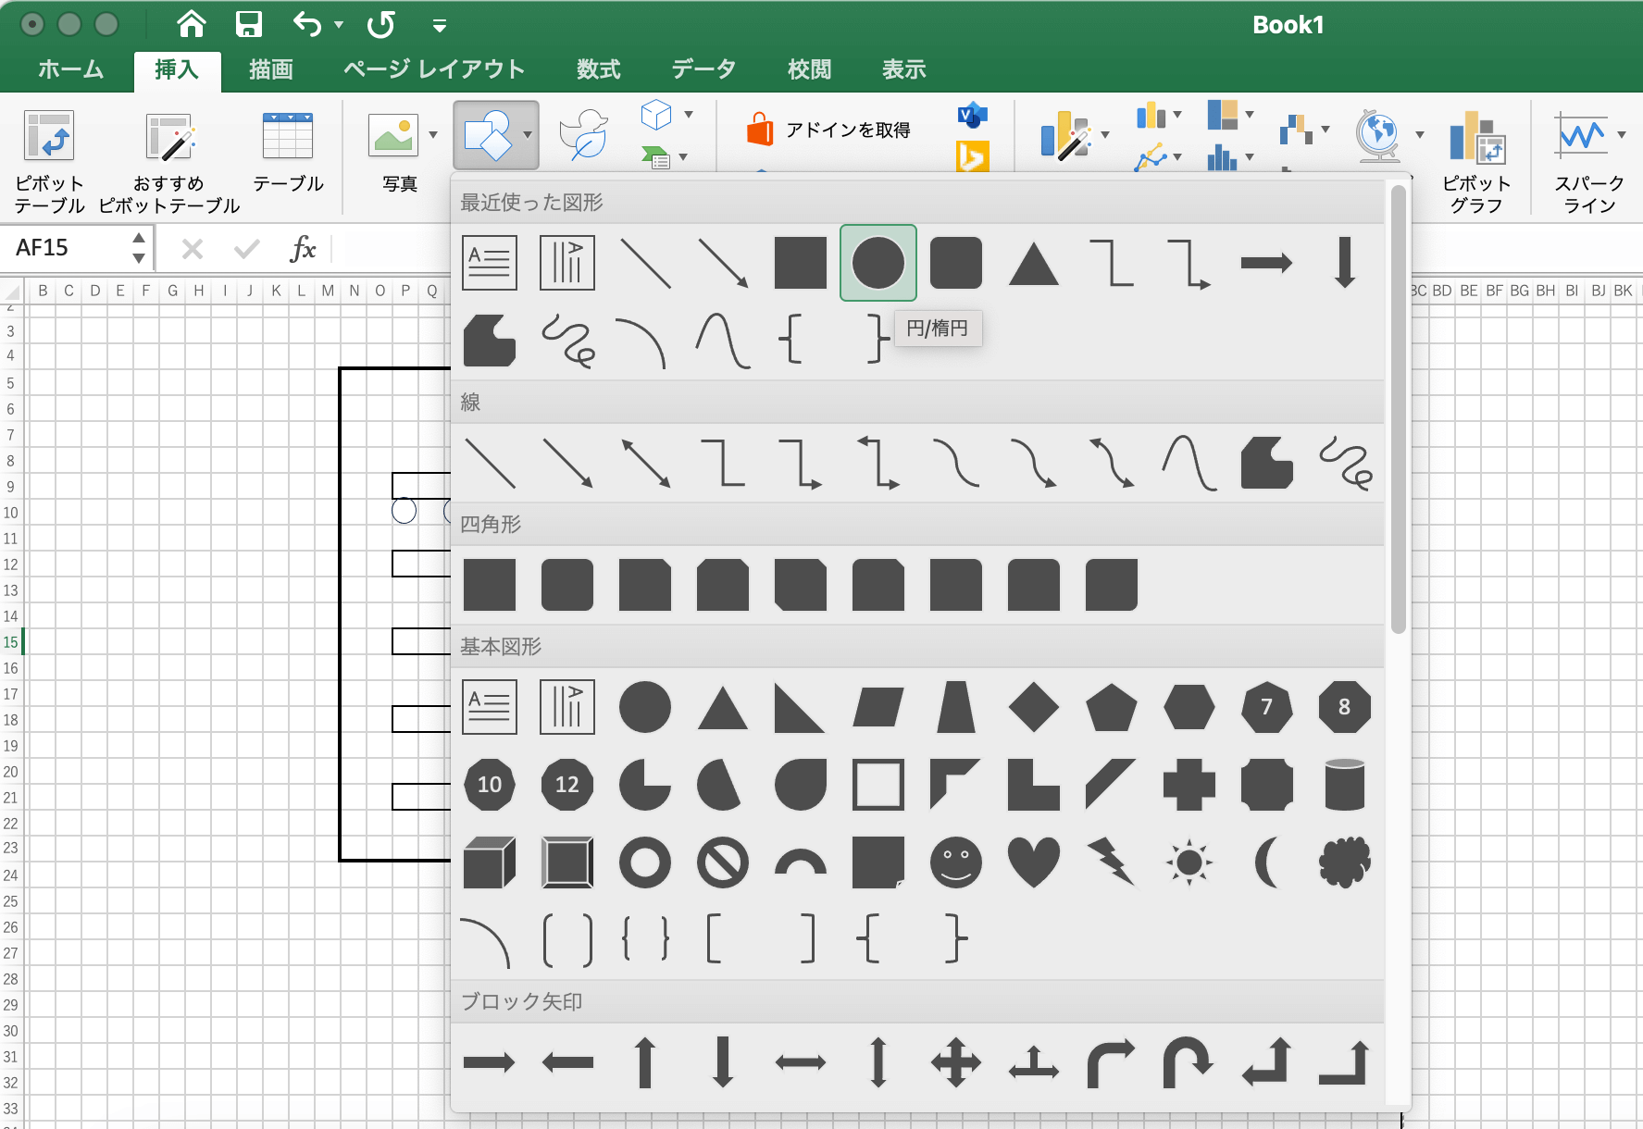Select the Scribble tool in the Lines section
Viewport: 1643px width, 1129px height.
tap(1344, 463)
